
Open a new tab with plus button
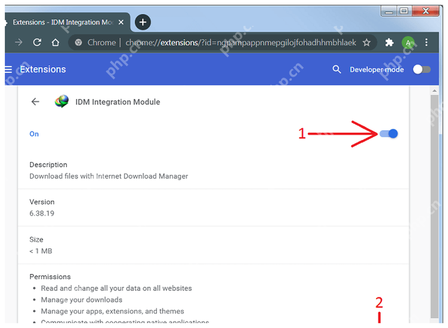coord(143,22)
